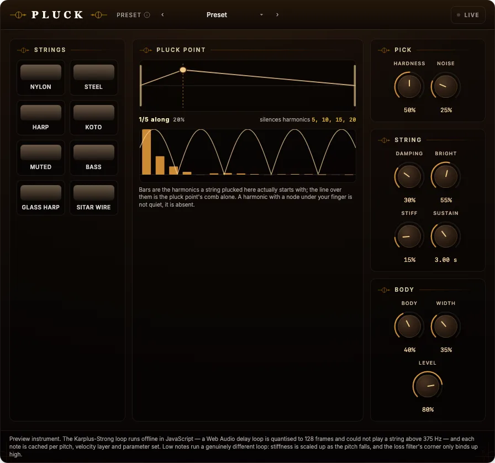
Task: Click the ornament icon beside STRINGS header
Action: click(23, 50)
